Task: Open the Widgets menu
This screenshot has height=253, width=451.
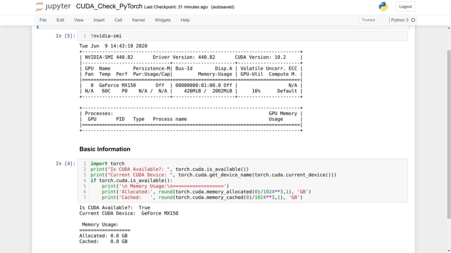Action: point(163,20)
